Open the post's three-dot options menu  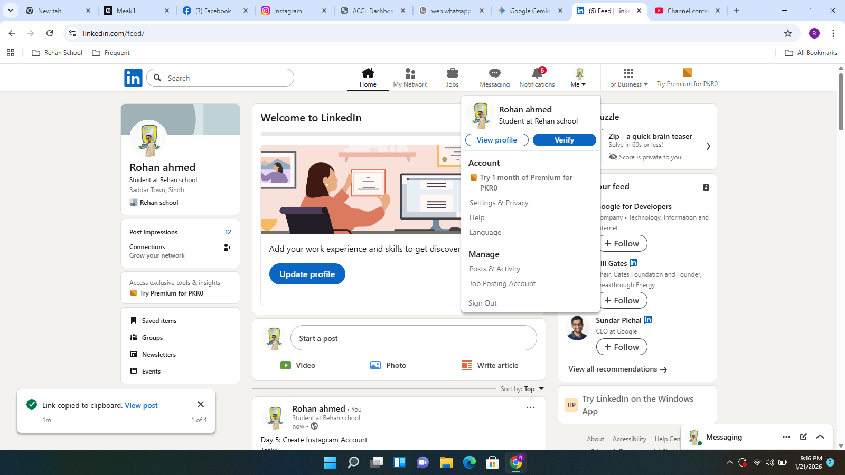pyautogui.click(x=530, y=407)
